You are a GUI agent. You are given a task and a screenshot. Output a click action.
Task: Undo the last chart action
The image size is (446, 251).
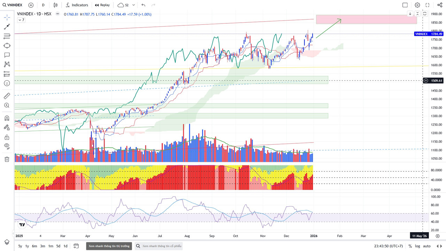[143, 5]
